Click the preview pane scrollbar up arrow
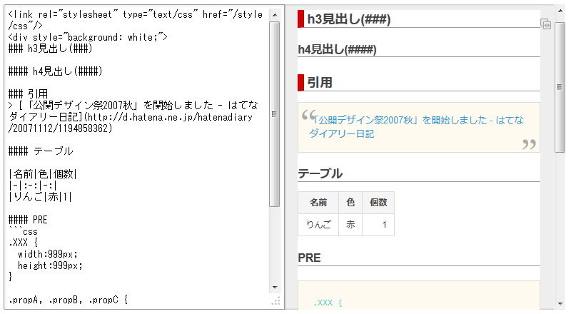Image resolution: width=571 pixels, height=314 pixels. click(560, 11)
